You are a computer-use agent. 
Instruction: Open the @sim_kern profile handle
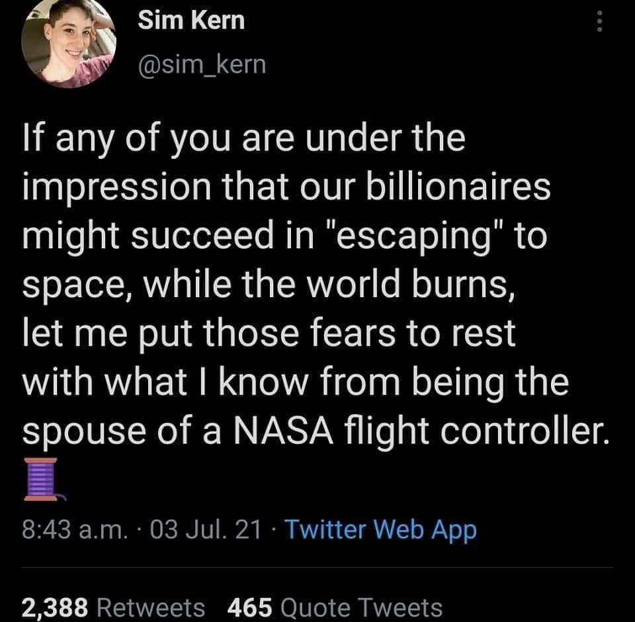[x=201, y=64]
